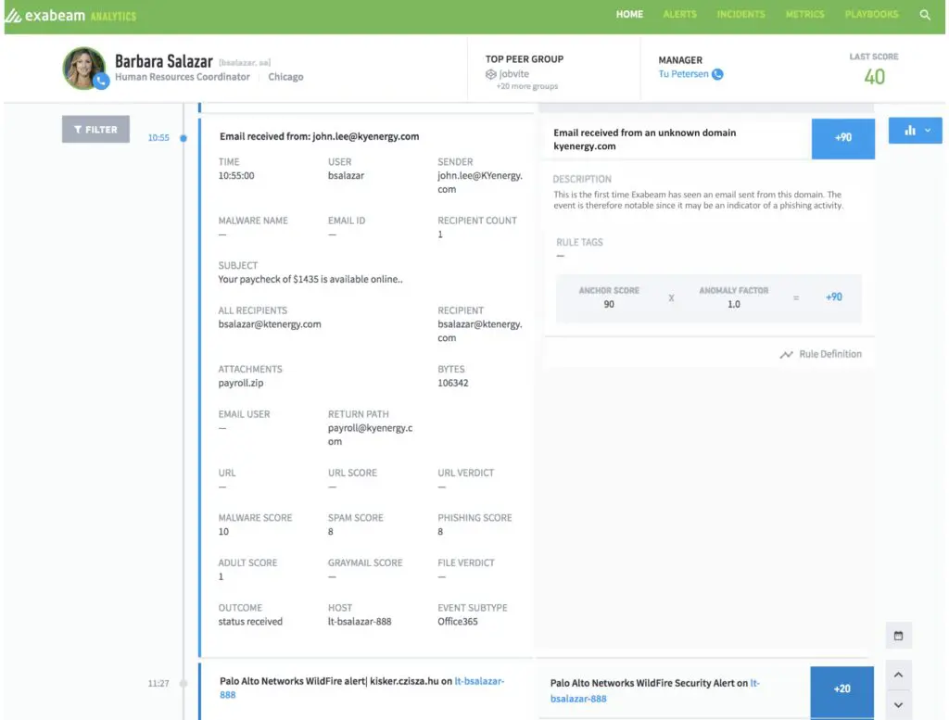Click phone badge on Barbara's avatar
The height and width of the screenshot is (720, 949).
pyautogui.click(x=101, y=82)
